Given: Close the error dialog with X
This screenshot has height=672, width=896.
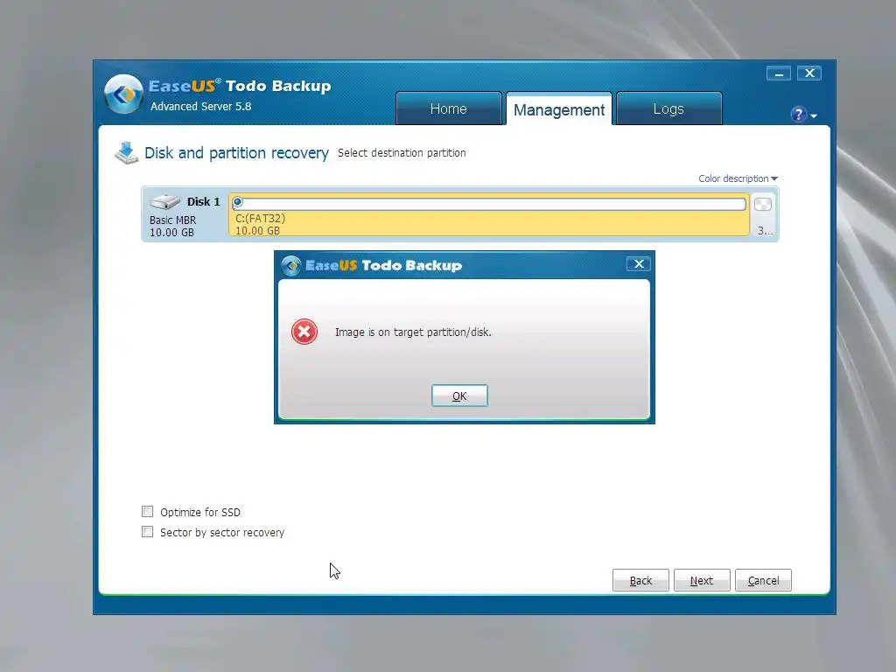Looking at the screenshot, I should pyautogui.click(x=639, y=264).
